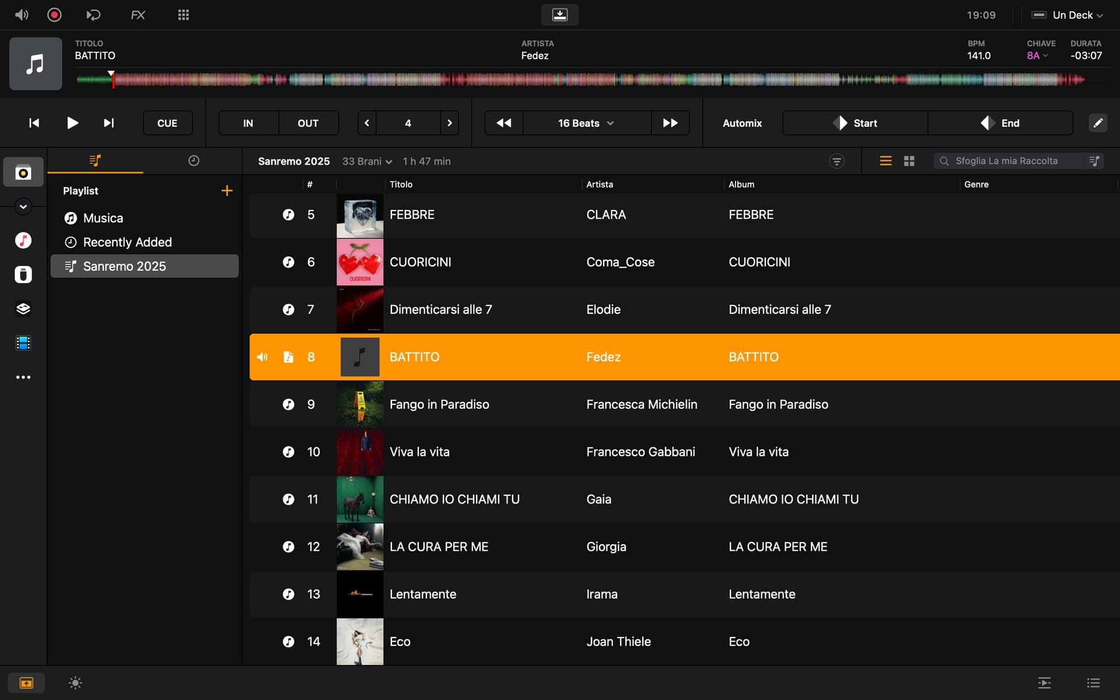Viewport: 1120px width, 700px height.
Task: Switch to list view layout
Action: click(885, 161)
